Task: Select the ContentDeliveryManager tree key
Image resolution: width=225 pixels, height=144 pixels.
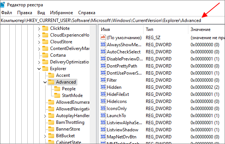Action: (70, 48)
